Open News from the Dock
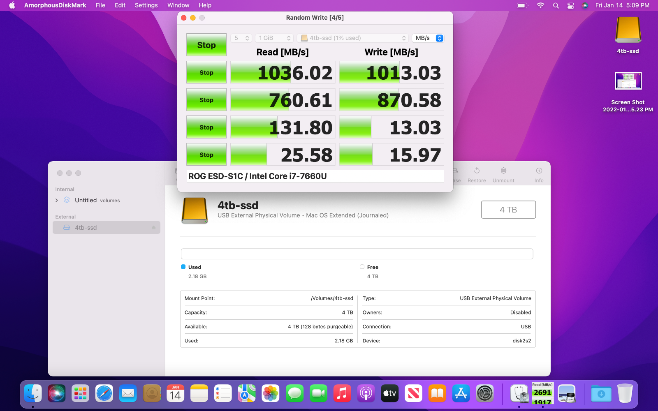The width and height of the screenshot is (658, 411). pyautogui.click(x=413, y=394)
